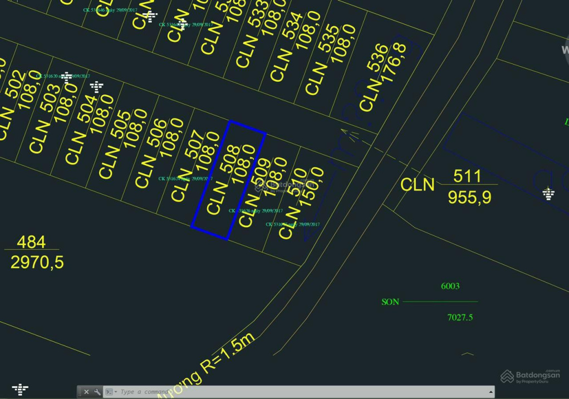
Task: Click the green 7027.5 area value
Action: pos(460,318)
